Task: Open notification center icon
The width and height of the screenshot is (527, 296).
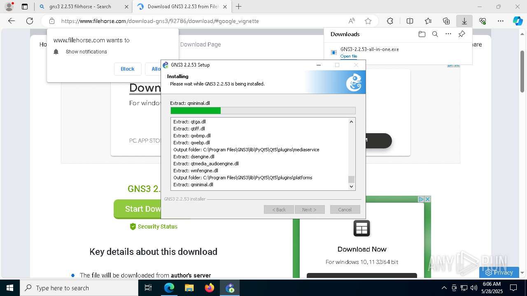Action: [x=513, y=288]
